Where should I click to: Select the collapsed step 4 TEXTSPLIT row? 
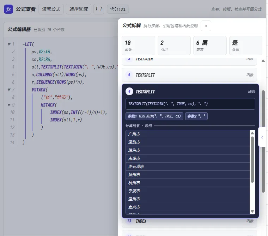(189, 75)
